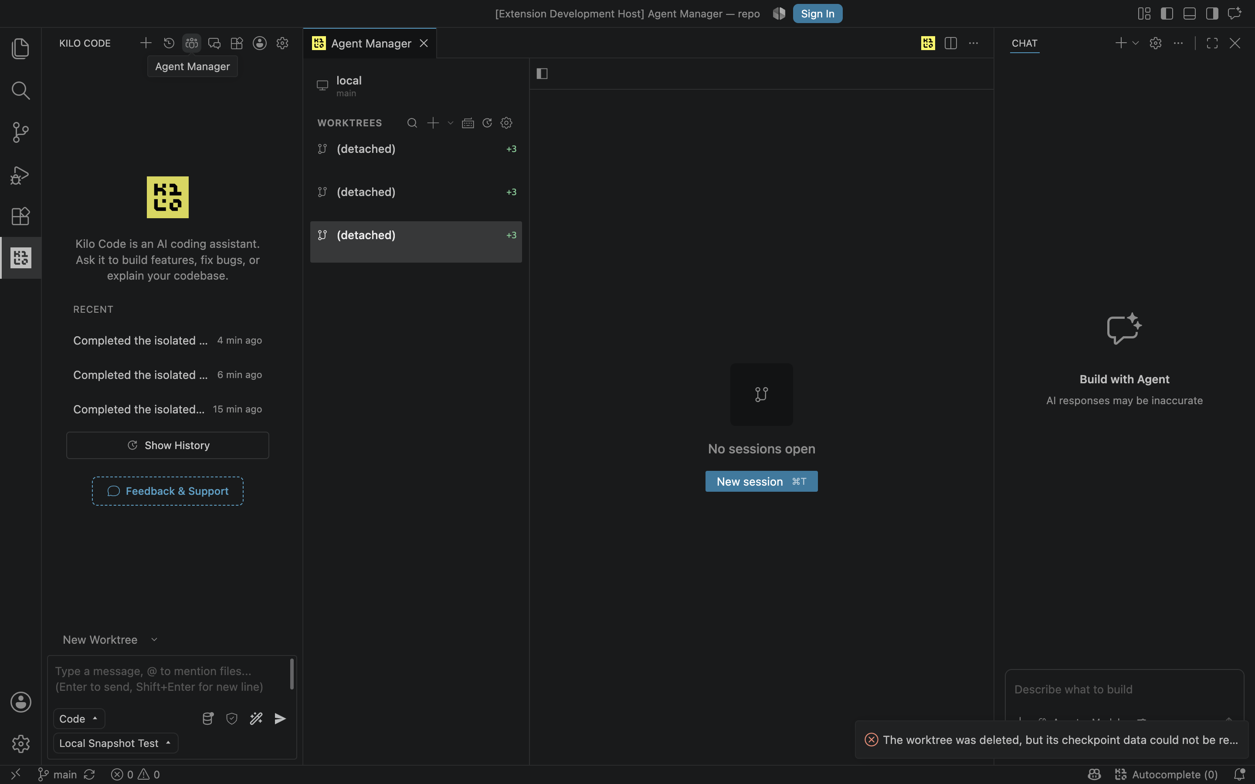
Task: Toggle the primary side bar
Action: [1167, 14]
